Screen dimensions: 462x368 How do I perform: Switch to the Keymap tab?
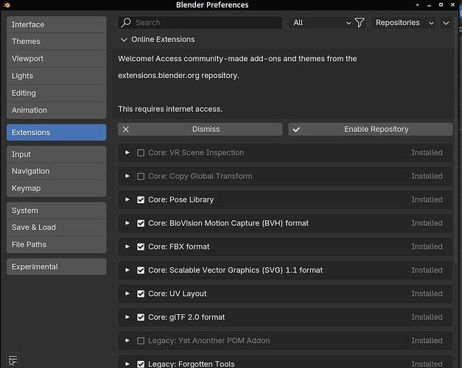click(x=56, y=188)
